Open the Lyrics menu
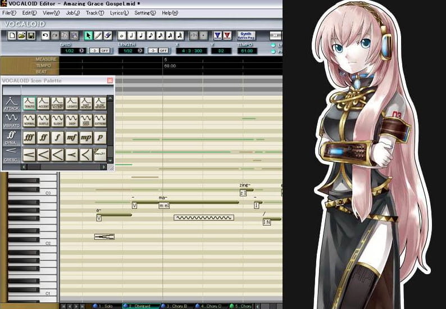This screenshot has width=446, height=309. tap(119, 13)
